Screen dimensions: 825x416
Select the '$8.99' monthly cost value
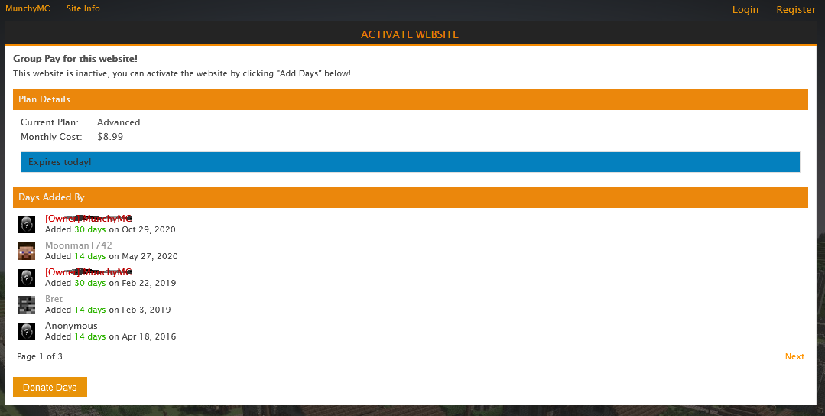[x=110, y=137]
